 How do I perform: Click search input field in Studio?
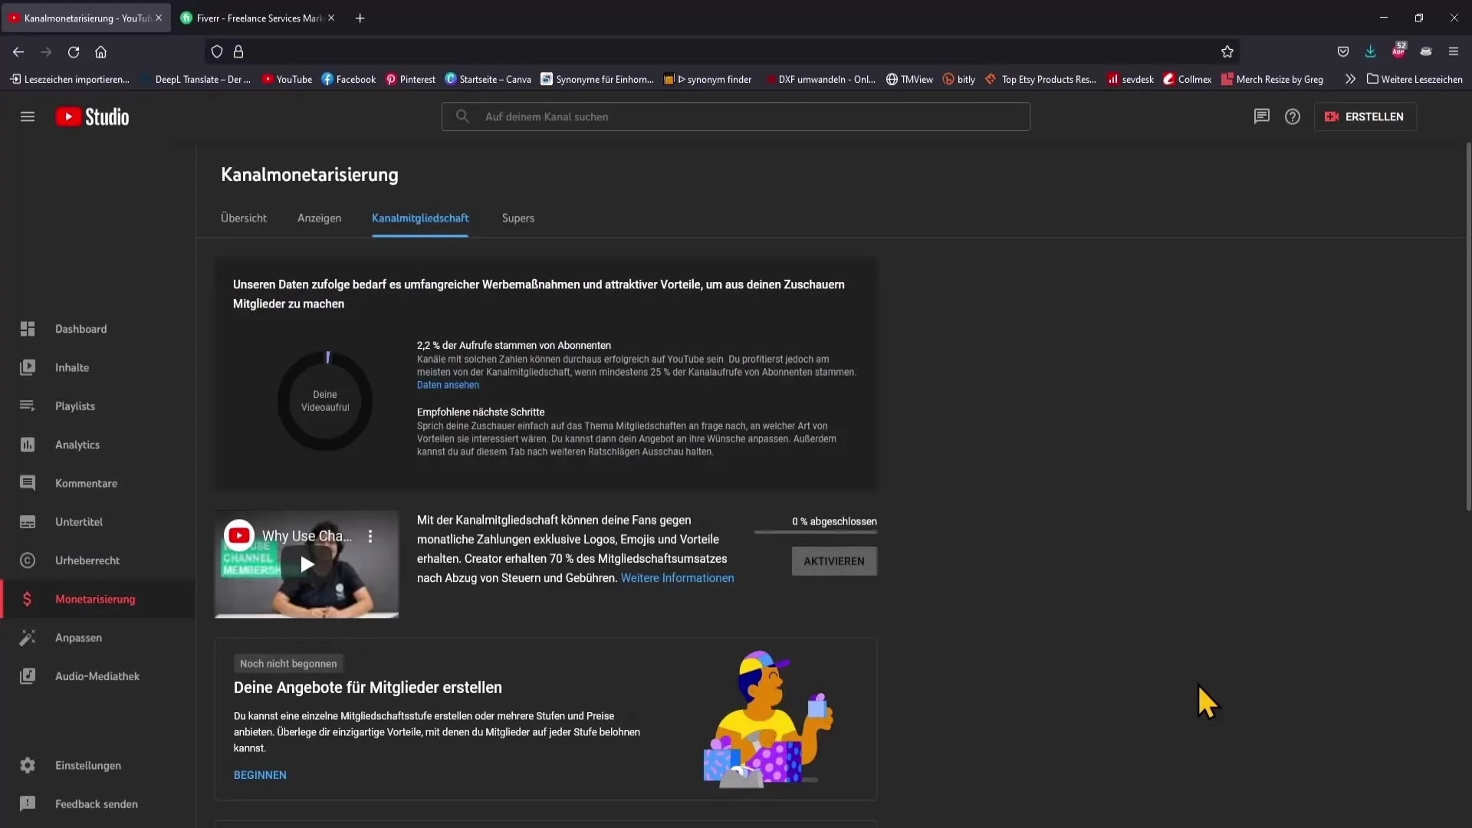(736, 115)
